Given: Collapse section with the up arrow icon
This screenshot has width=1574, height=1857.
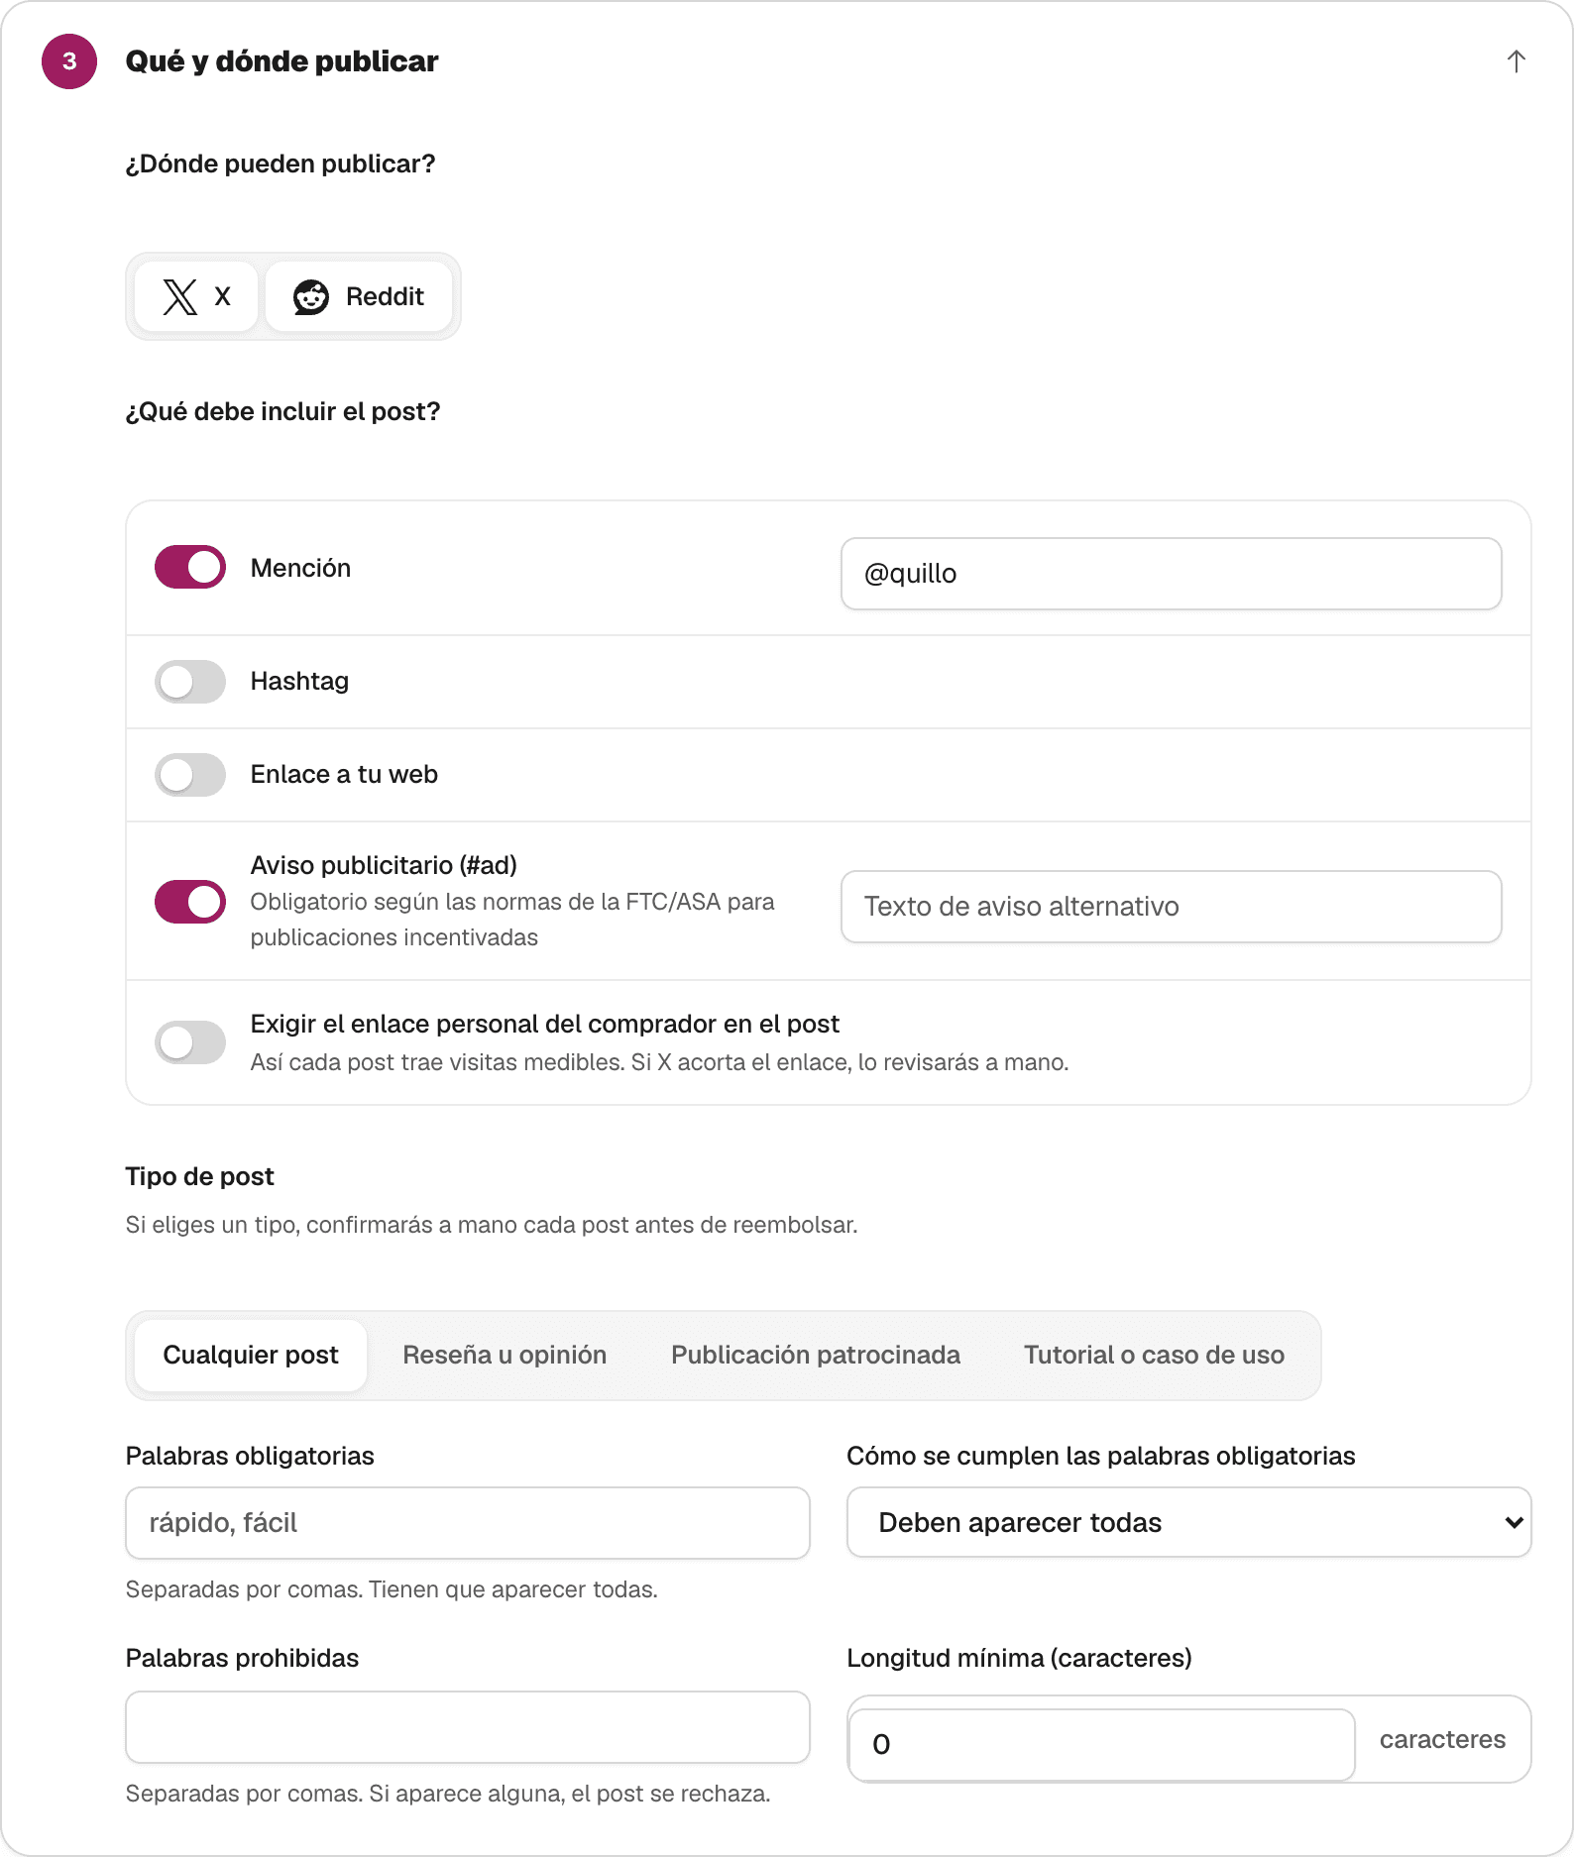Looking at the screenshot, I should pyautogui.click(x=1516, y=61).
